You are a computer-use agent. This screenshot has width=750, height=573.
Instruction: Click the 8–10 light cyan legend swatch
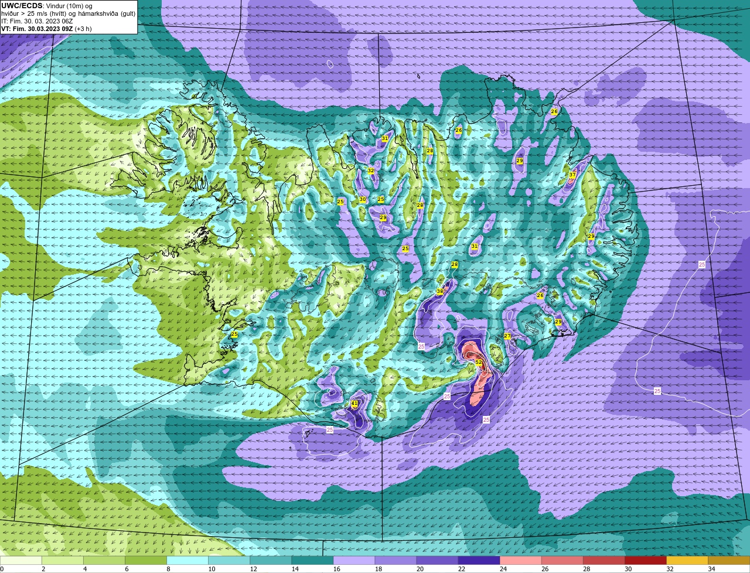(187, 561)
